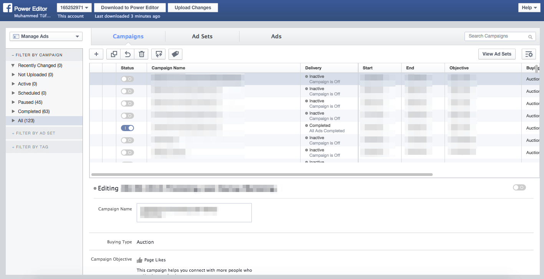Image resolution: width=544 pixels, height=279 pixels.
Task: Open the import/export icon button
Action: [158, 54]
